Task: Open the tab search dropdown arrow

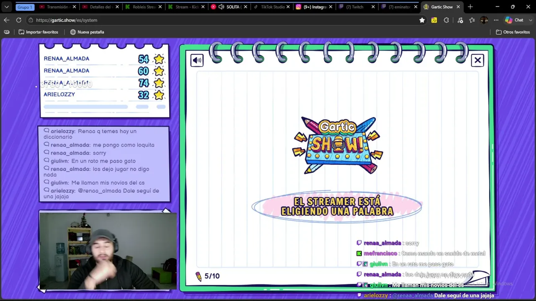Action: click(x=7, y=7)
